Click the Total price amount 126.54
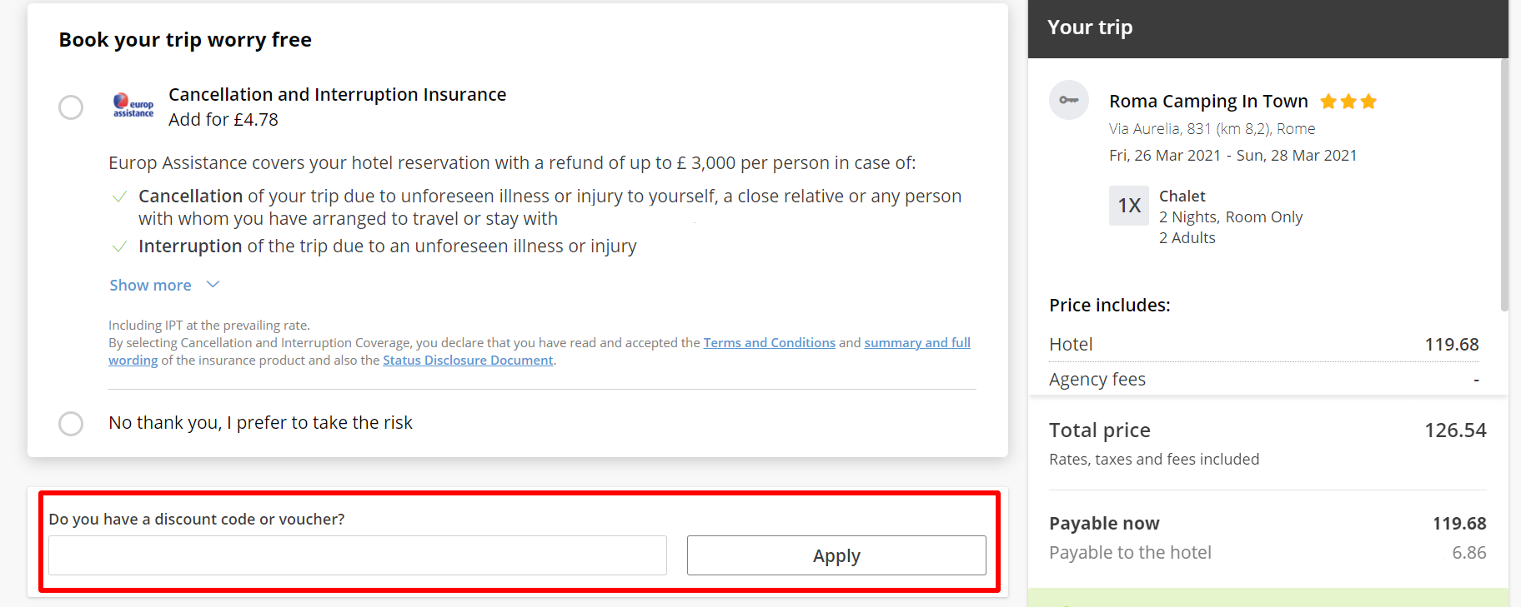 tap(1454, 430)
